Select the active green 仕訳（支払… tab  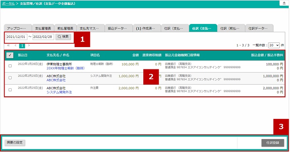tap(203, 28)
